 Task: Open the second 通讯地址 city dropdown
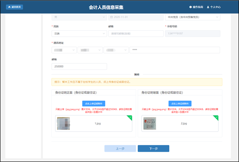(90, 50)
